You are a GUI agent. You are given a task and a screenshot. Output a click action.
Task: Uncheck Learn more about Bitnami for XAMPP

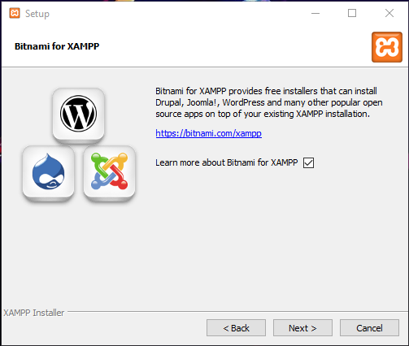308,163
